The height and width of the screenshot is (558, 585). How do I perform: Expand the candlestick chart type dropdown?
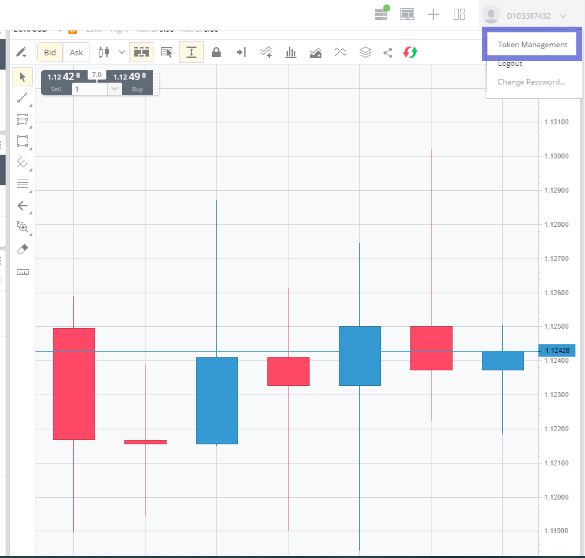pos(122,52)
